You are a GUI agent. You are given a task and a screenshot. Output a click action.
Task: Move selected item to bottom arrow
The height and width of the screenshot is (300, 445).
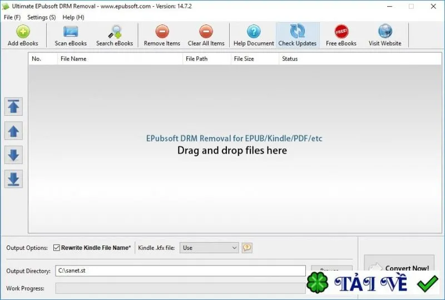(x=13, y=179)
